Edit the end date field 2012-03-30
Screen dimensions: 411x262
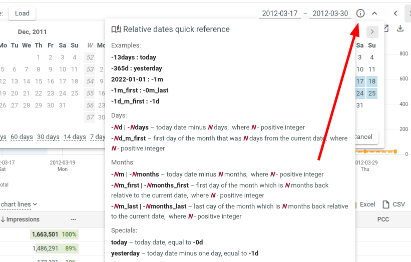[x=330, y=13]
